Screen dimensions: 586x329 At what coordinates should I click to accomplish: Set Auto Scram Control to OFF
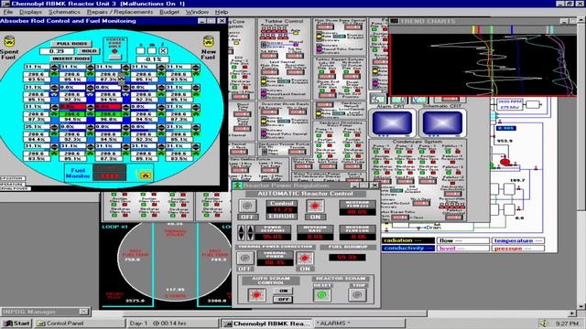coord(283,299)
